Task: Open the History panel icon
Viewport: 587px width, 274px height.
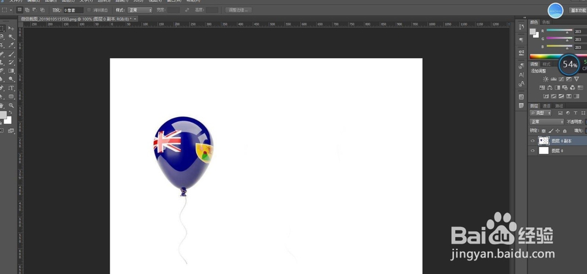Action: [521, 26]
